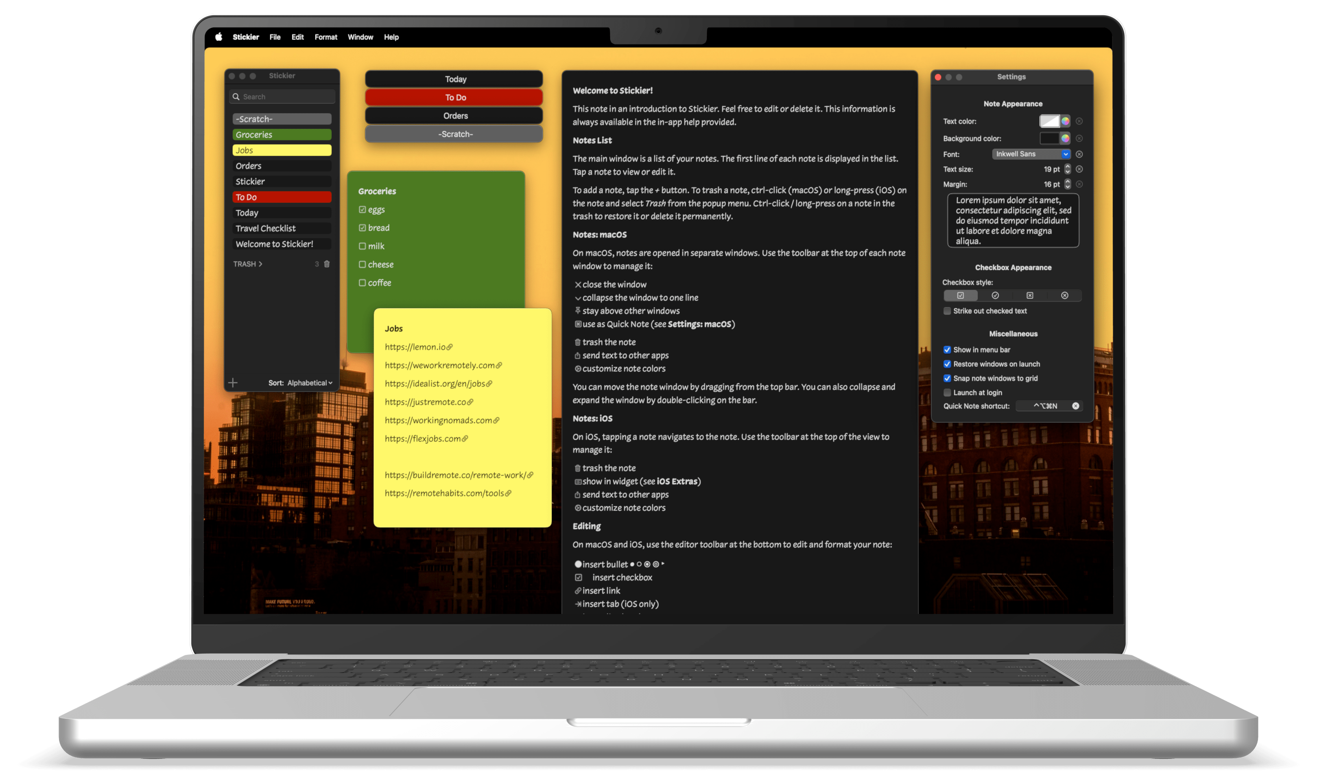The height and width of the screenshot is (782, 1317).
Task: Click the link icon after remotehabits.com/tools
Action: pyautogui.click(x=508, y=494)
